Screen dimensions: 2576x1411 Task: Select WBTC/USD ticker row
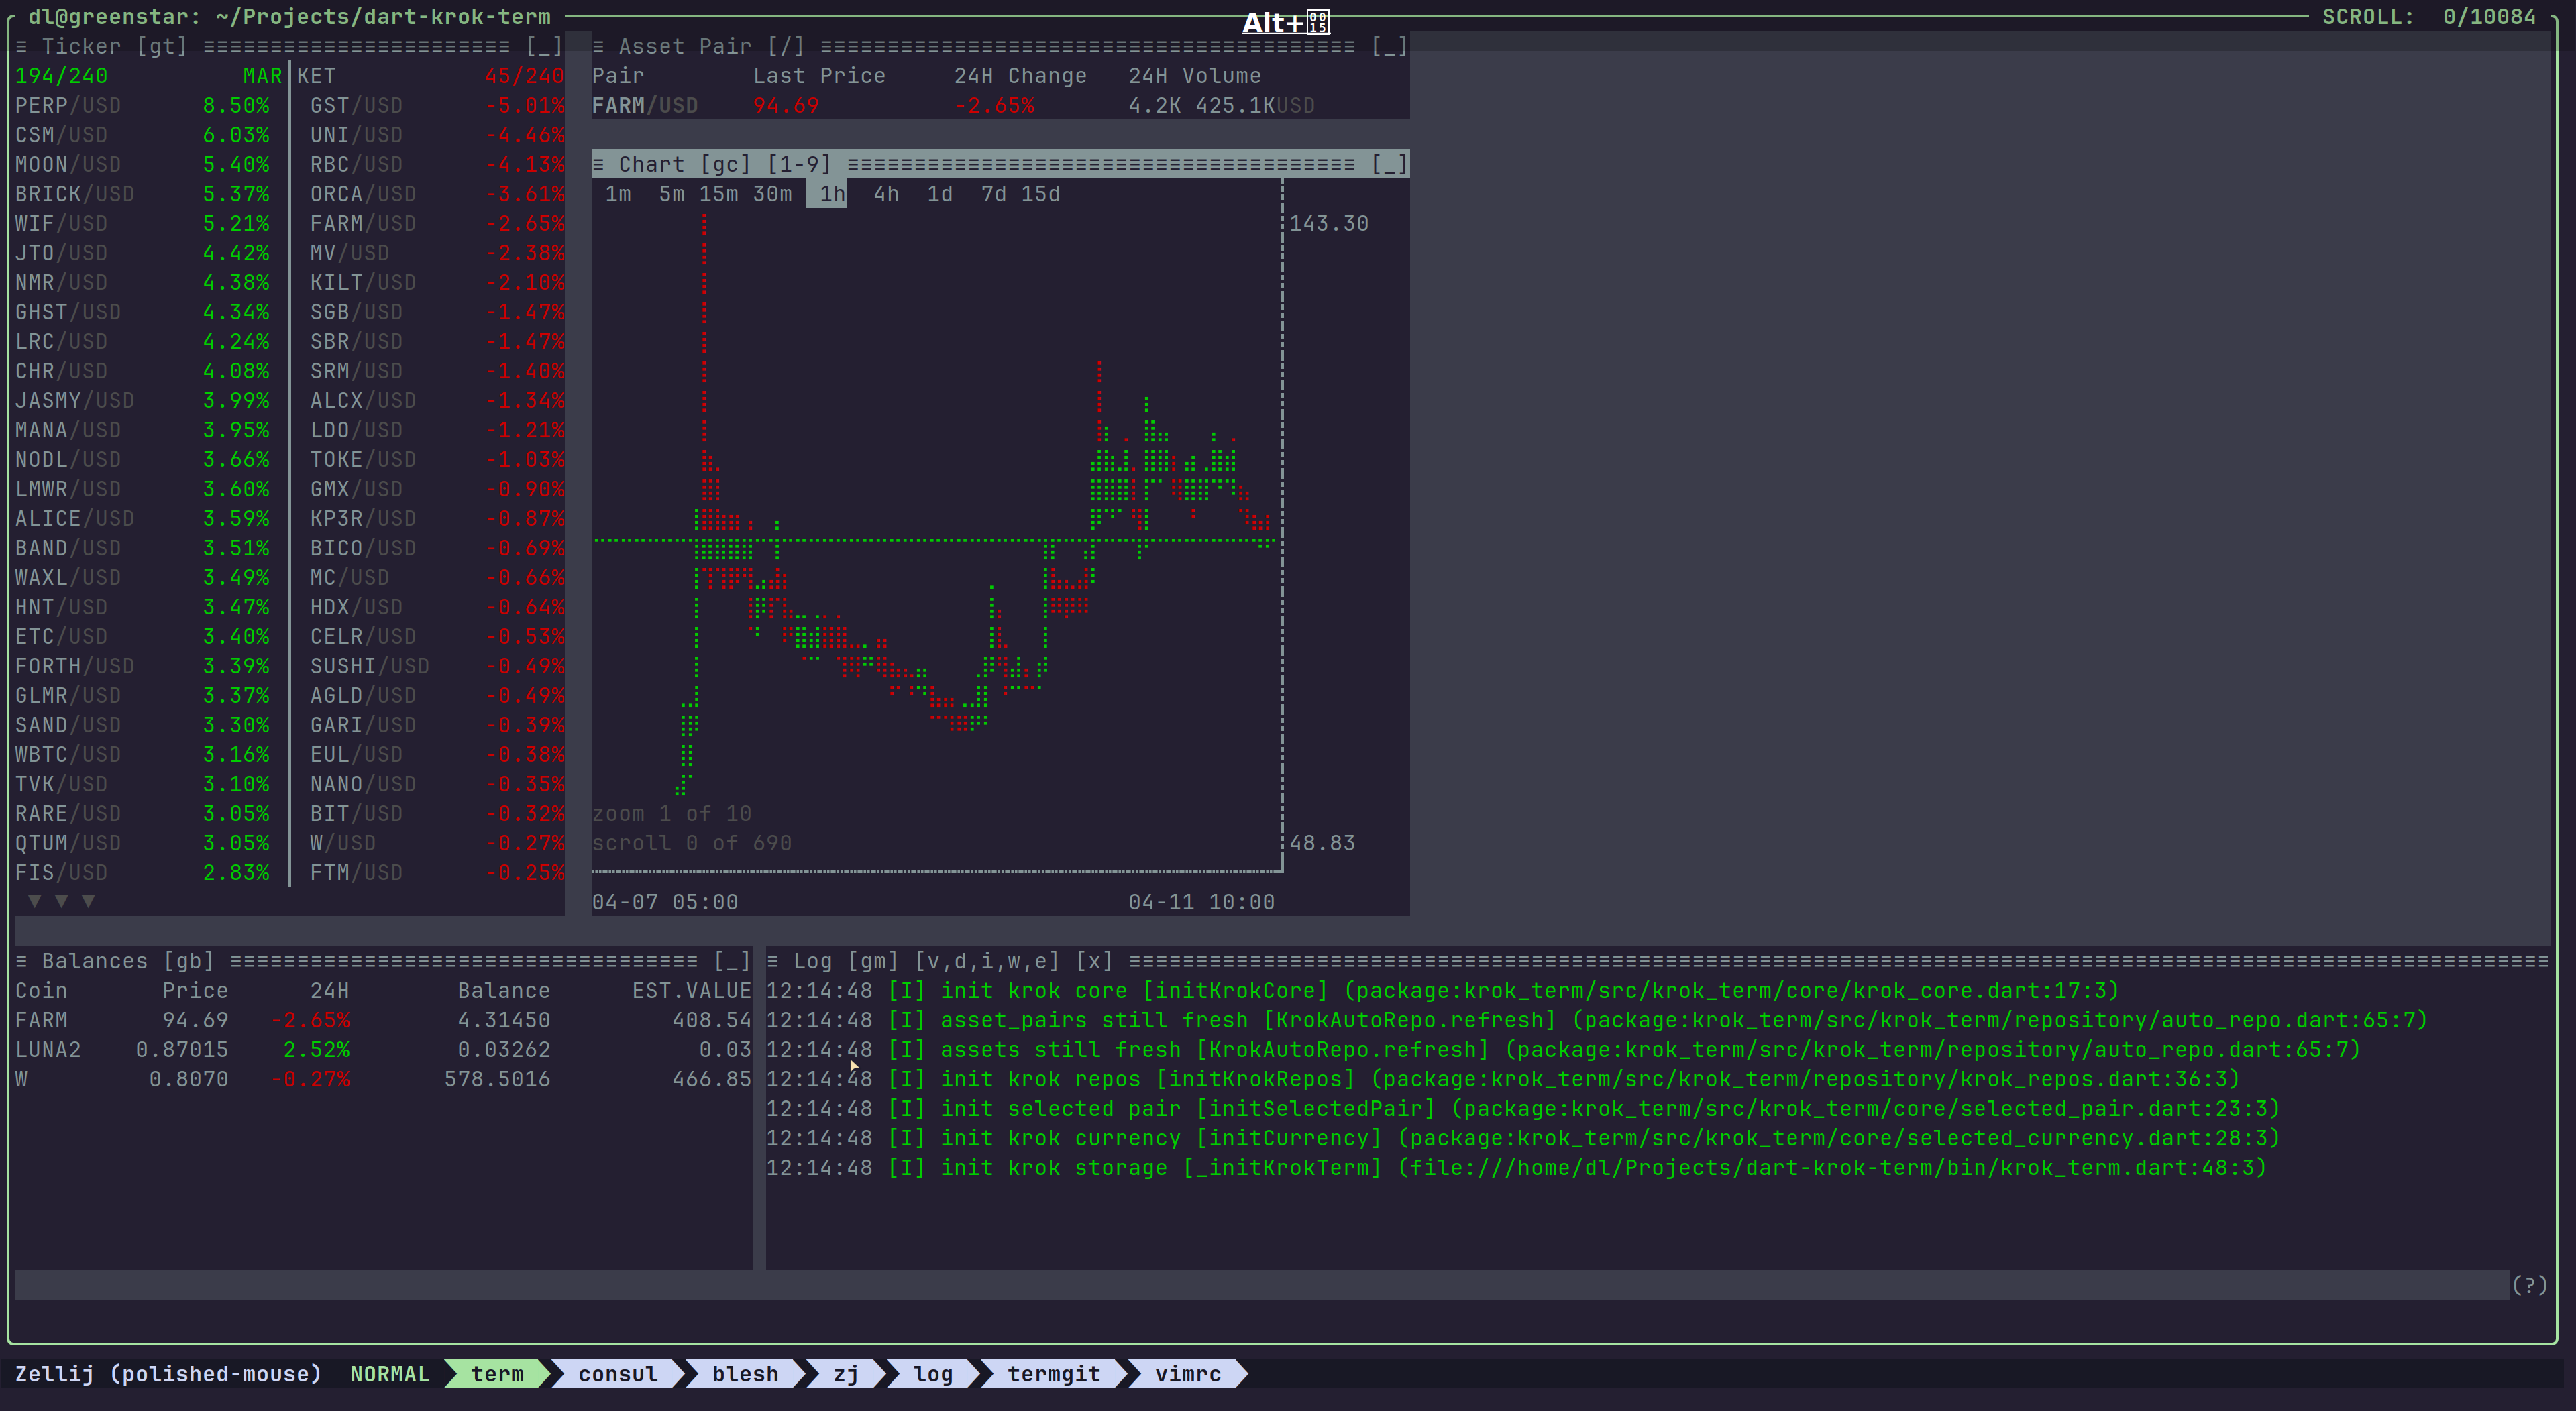tap(142, 755)
